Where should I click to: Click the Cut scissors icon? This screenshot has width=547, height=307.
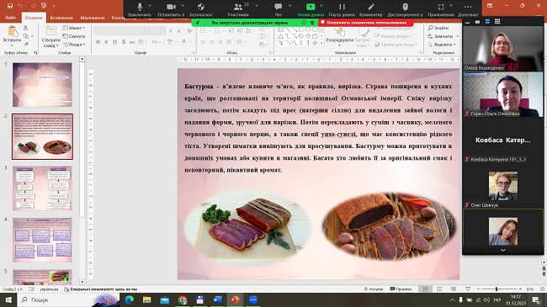(x=25, y=28)
